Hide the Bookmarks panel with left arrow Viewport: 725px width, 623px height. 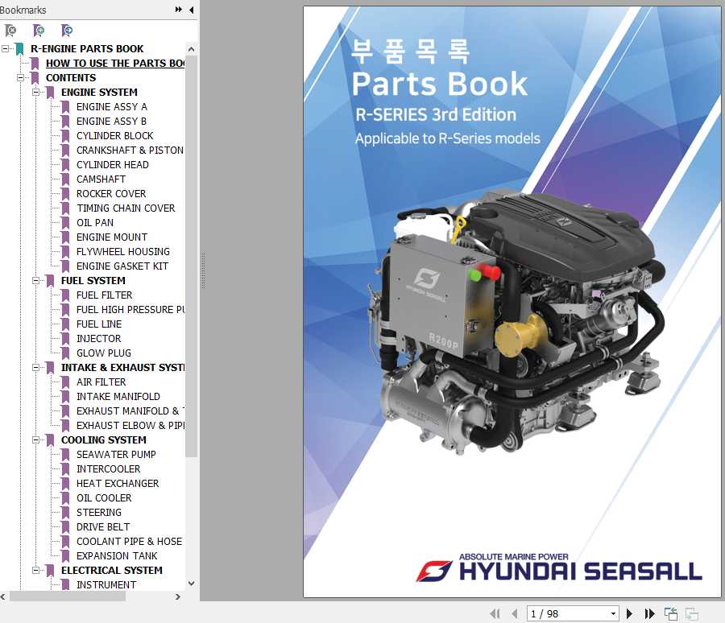click(192, 10)
